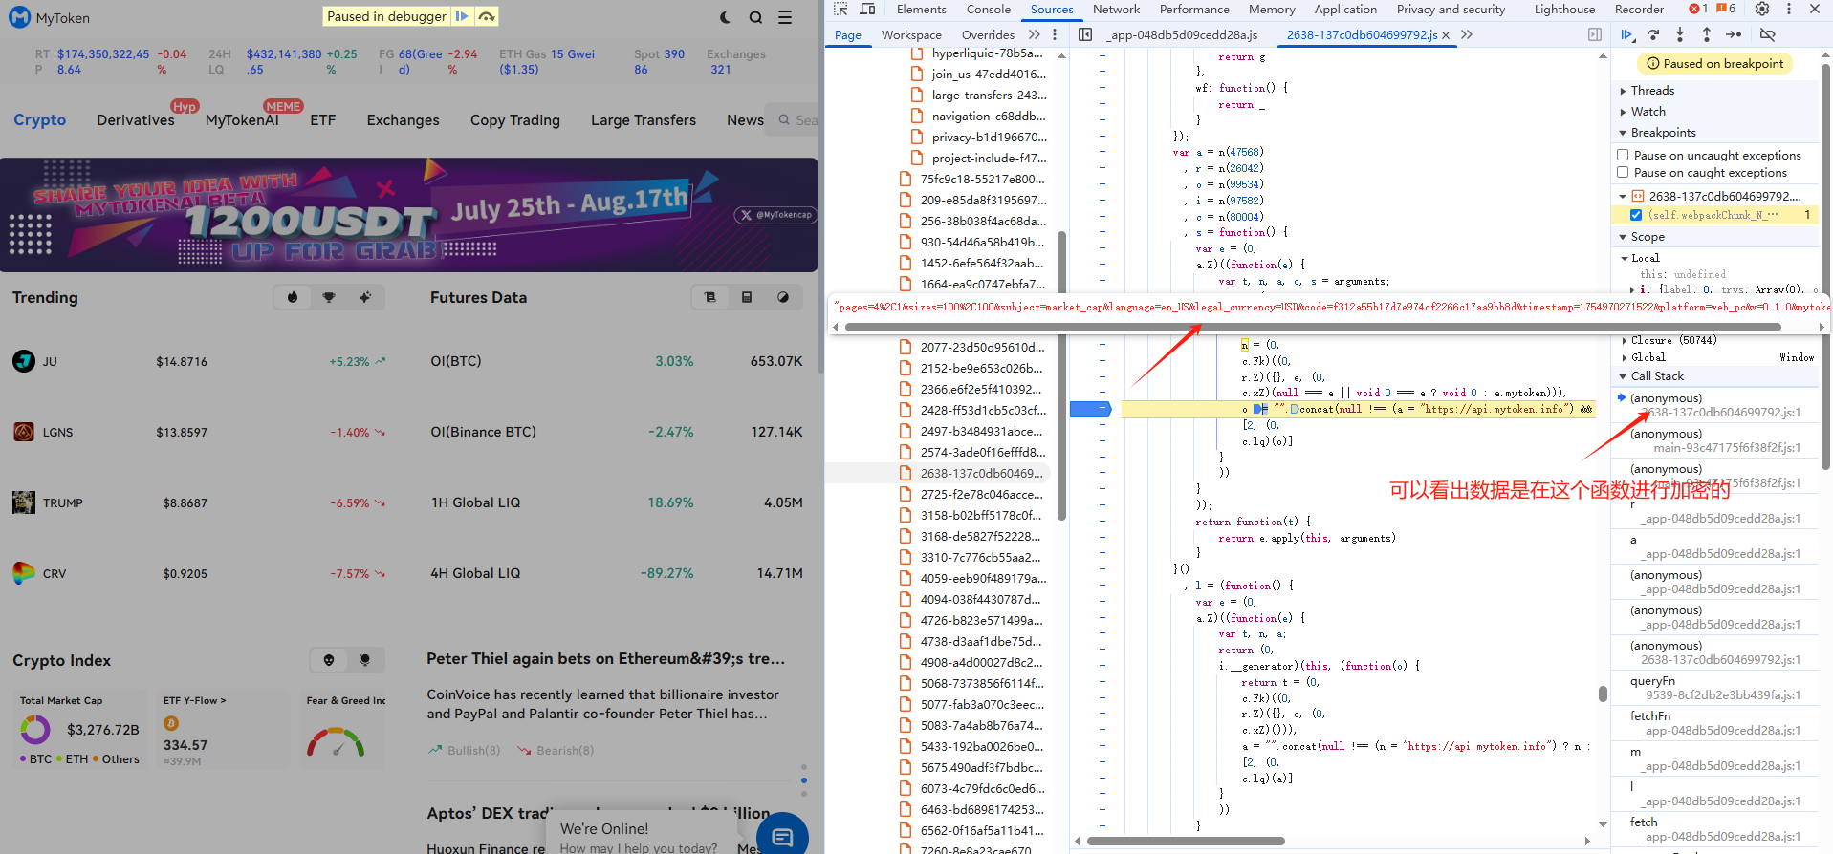Select first icon in Futures Data header
This screenshot has height=854, width=1833.
[x=710, y=297]
